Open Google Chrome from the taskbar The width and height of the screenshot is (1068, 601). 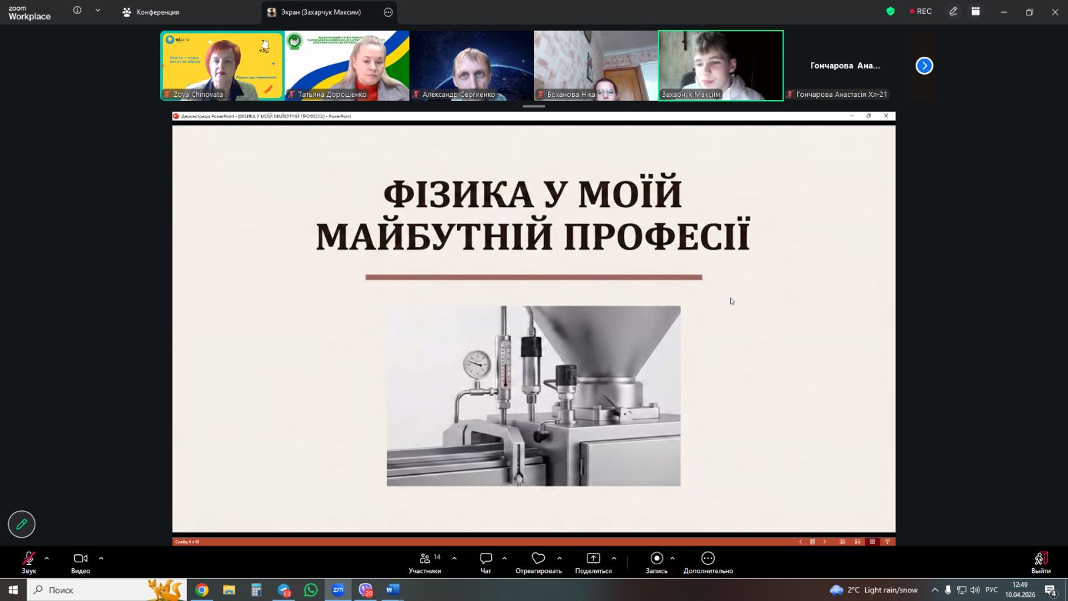coord(202,590)
